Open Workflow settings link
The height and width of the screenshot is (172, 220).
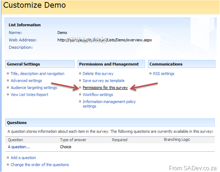[x=98, y=95]
